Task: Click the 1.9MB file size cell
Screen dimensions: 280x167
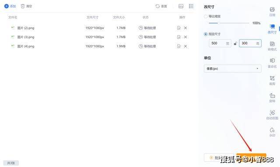Action: point(121,46)
